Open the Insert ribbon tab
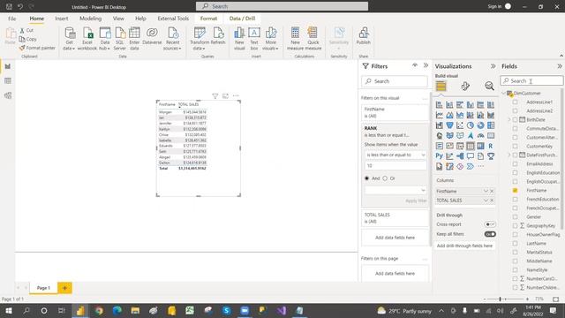 coord(61,19)
